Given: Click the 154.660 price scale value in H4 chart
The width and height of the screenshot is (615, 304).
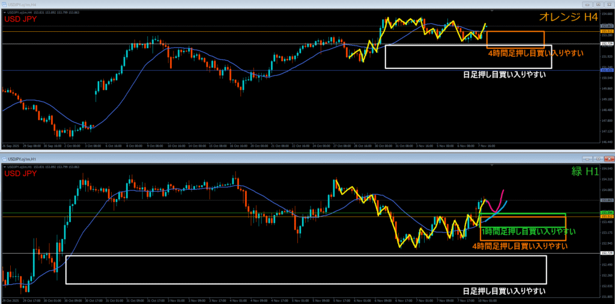Looking at the screenshot, I should tap(607, 13).
